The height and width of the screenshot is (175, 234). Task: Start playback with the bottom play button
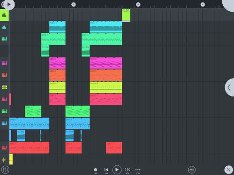117,170
